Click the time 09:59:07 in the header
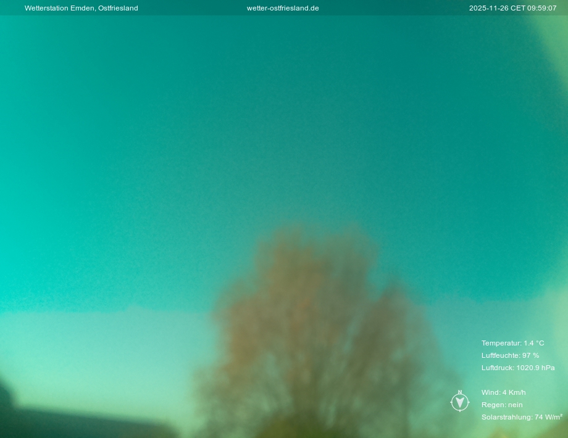This screenshot has height=438, width=568. [542, 8]
